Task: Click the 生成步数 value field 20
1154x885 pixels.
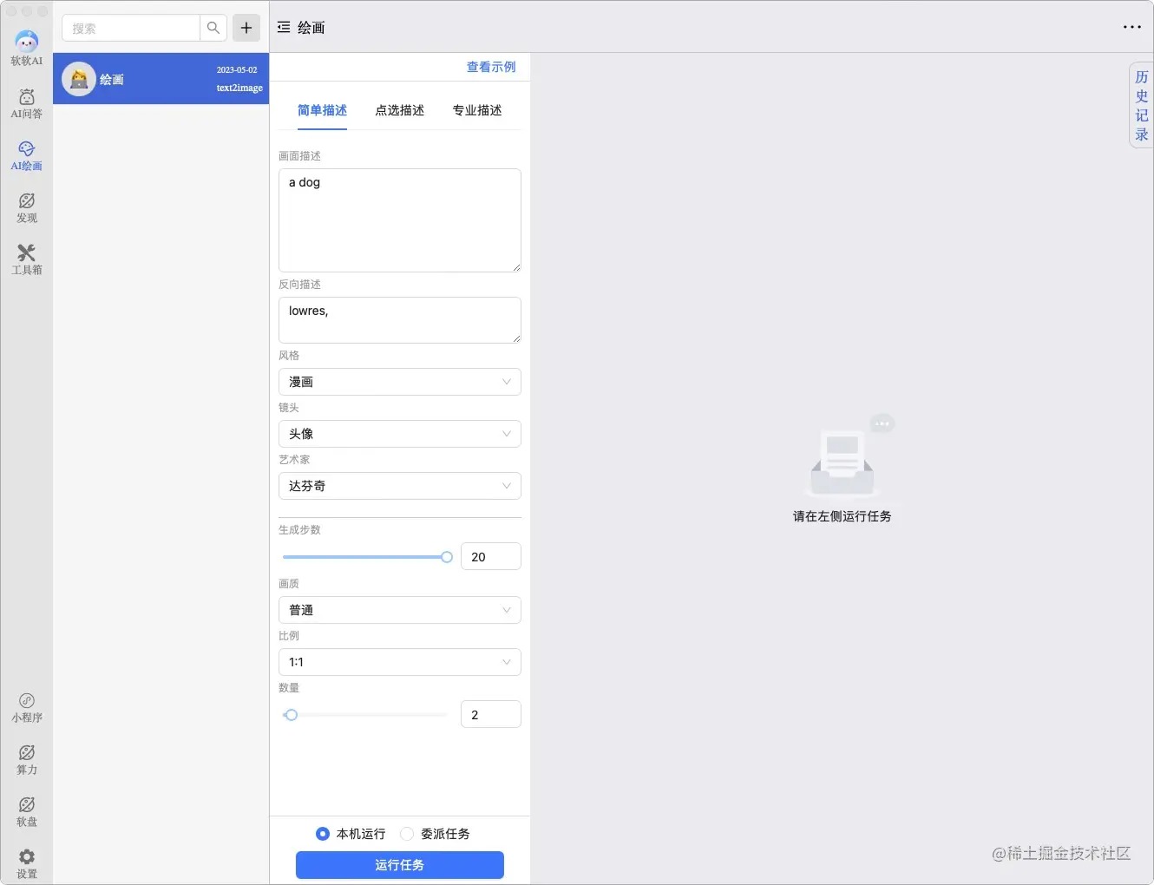Action: pyautogui.click(x=491, y=556)
